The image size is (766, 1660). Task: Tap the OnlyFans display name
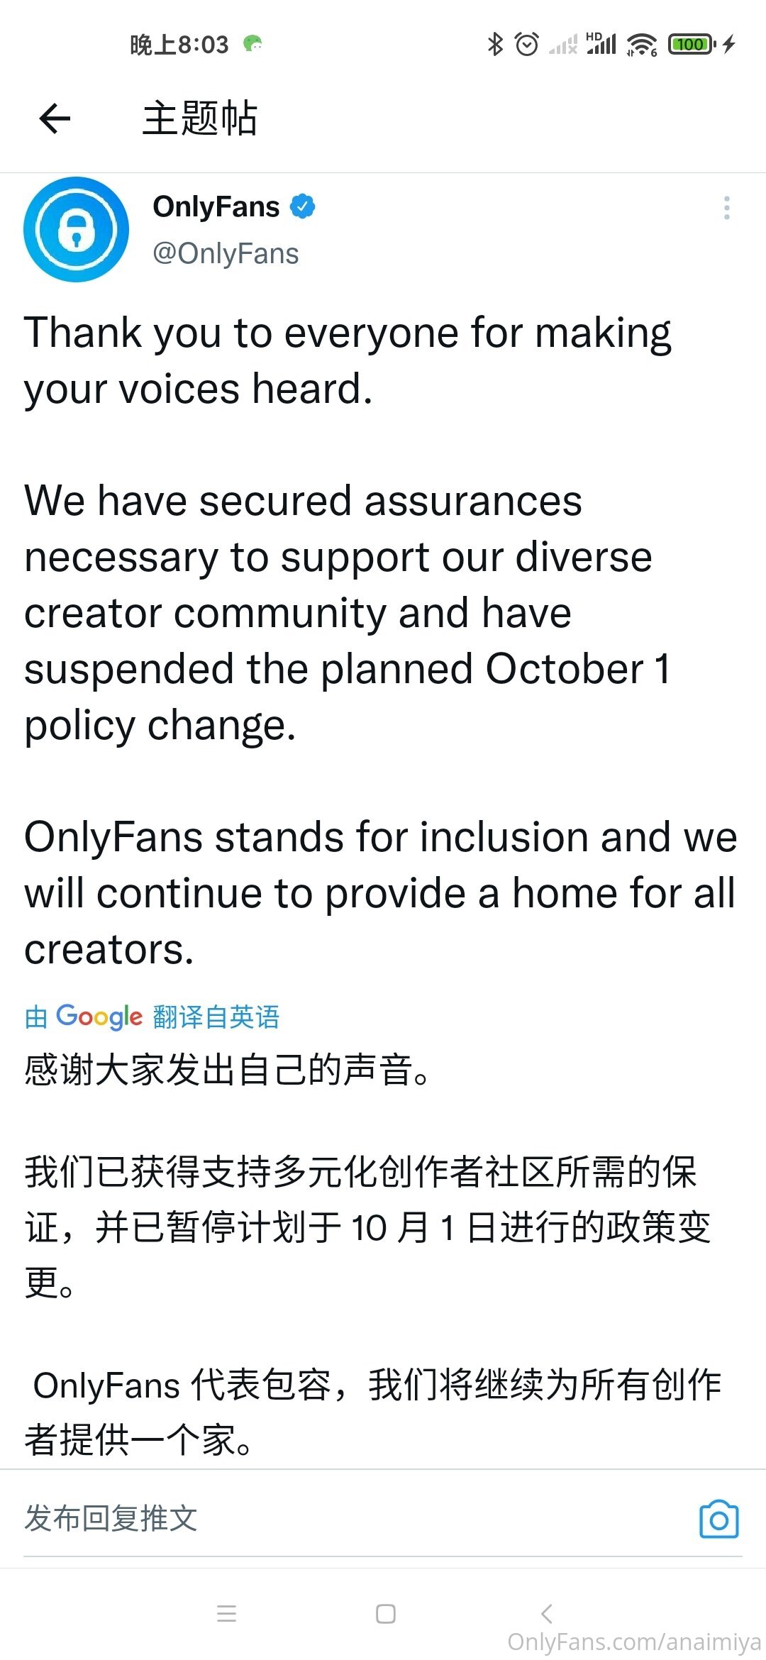coord(216,206)
